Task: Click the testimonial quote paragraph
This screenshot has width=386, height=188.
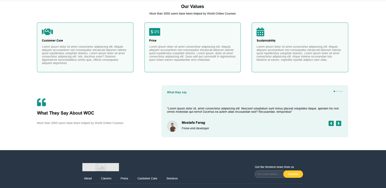Action: tap(253, 110)
